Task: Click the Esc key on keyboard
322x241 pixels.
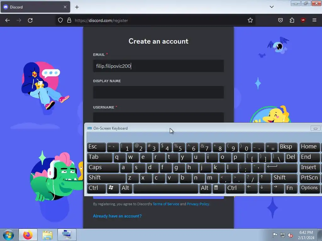Action: pos(96,147)
